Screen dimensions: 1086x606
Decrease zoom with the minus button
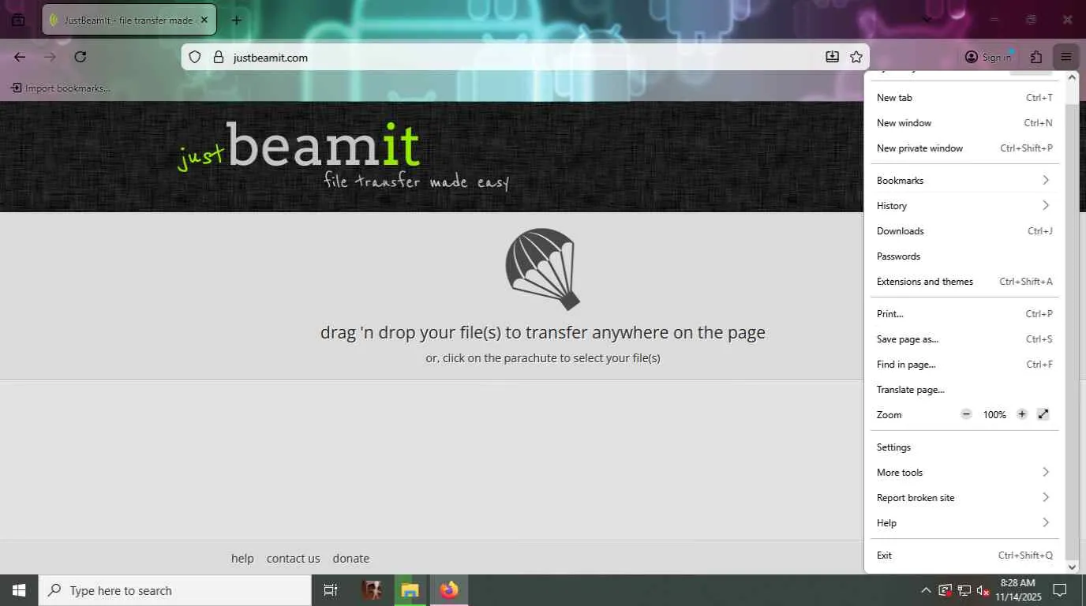tap(966, 414)
